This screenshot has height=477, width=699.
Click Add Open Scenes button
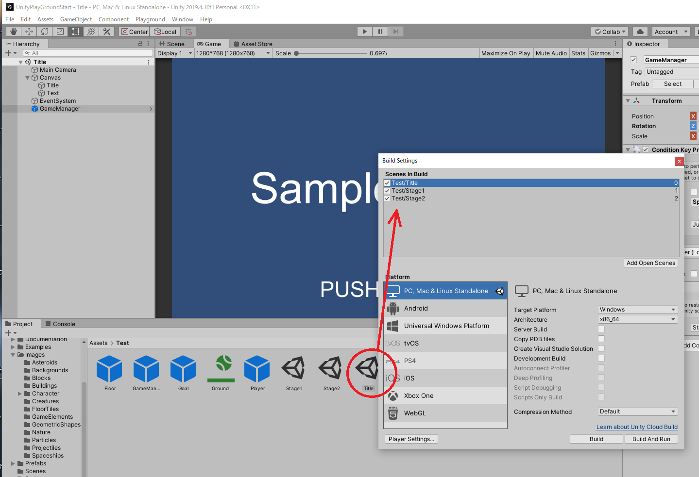coord(651,263)
